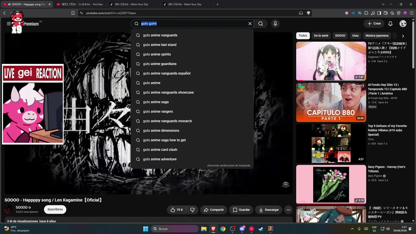Image resolution: width=416 pixels, height=234 pixels.
Task: Choose suggestion "guts anime saga how to get"
Action: tap(192, 140)
